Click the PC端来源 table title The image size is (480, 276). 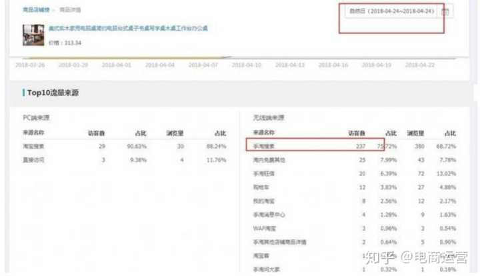[36, 117]
